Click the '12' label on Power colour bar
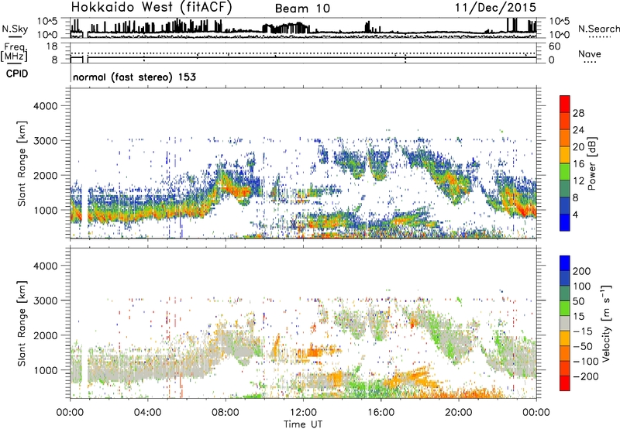This screenshot has height=429, width=620. point(578,181)
